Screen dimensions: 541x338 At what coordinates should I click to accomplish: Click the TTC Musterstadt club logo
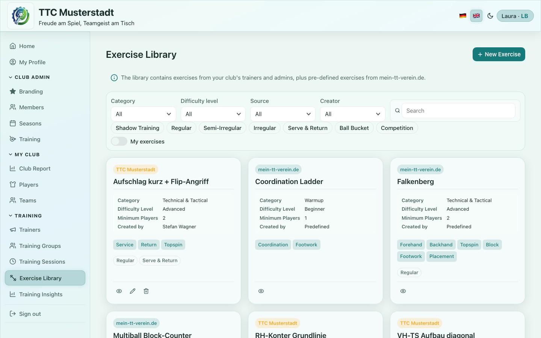(21, 16)
